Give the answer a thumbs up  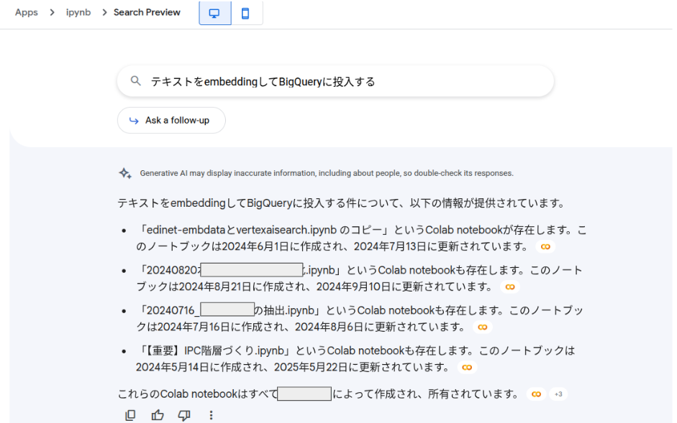pos(158,415)
